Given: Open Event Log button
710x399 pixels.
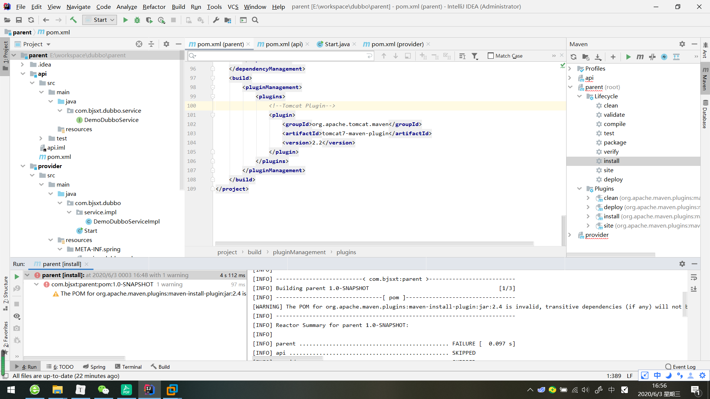Looking at the screenshot, I should (x=680, y=366).
